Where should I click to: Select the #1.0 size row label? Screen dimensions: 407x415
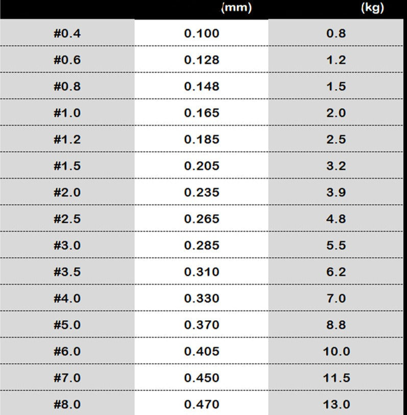[x=67, y=113]
